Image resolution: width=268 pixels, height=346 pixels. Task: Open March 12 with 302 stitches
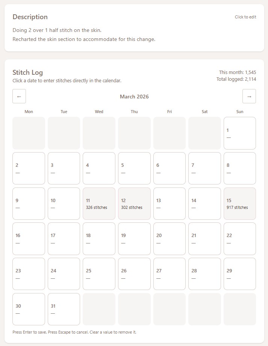point(134,204)
